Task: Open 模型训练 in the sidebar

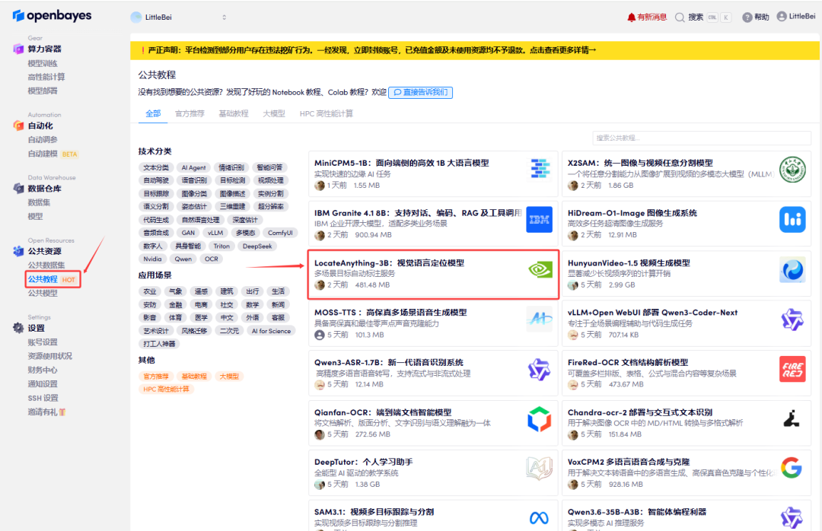Action: tap(43, 63)
